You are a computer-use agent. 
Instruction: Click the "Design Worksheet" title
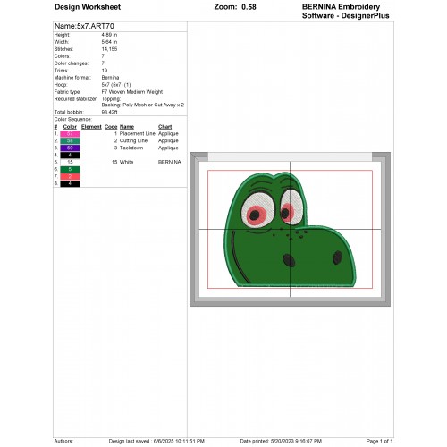tap(88, 7)
